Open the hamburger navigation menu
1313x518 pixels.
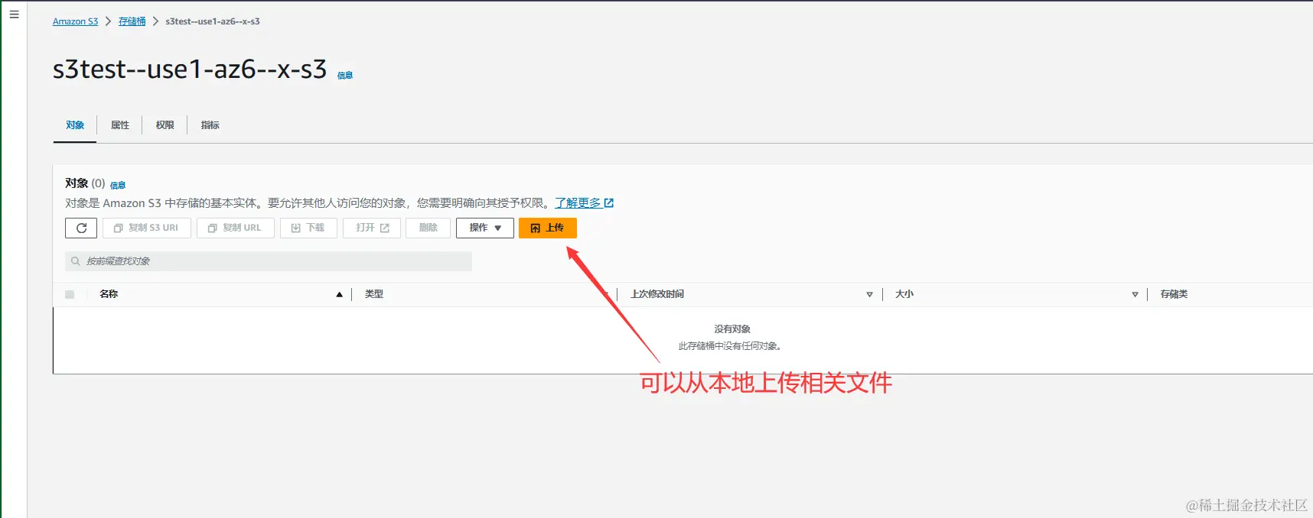14,14
